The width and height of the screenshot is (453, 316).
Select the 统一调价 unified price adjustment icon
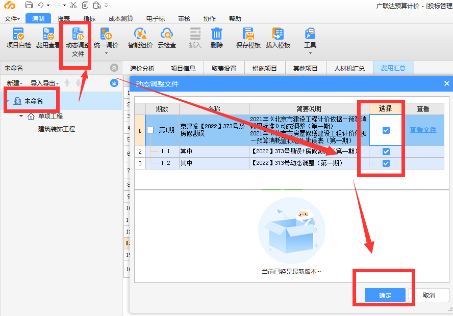coord(106,39)
